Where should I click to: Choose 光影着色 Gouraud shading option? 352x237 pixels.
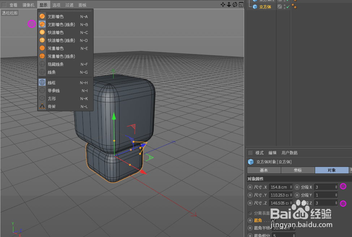tap(65, 17)
